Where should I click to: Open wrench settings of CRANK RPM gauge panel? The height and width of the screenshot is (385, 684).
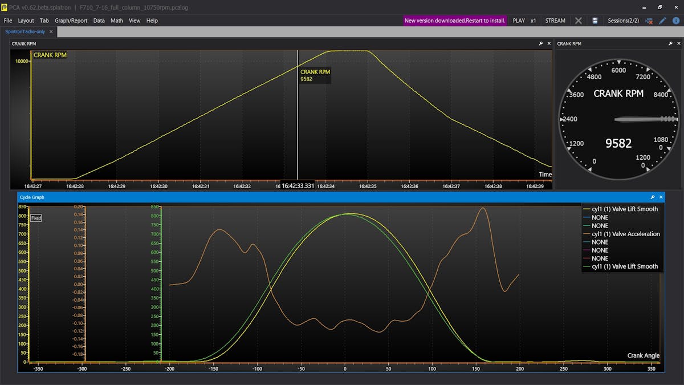coord(670,43)
